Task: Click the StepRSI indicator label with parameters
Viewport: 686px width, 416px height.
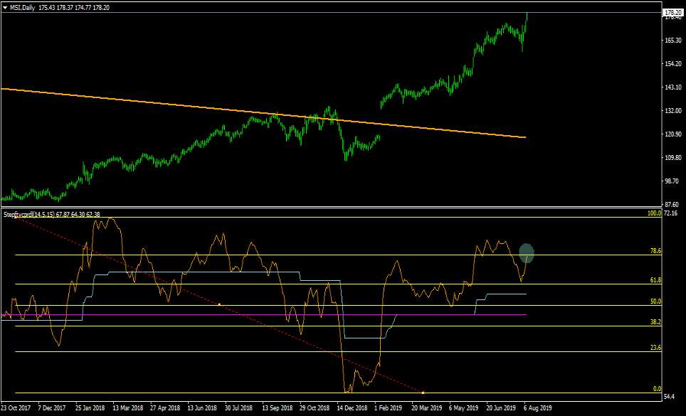Action: point(53,214)
